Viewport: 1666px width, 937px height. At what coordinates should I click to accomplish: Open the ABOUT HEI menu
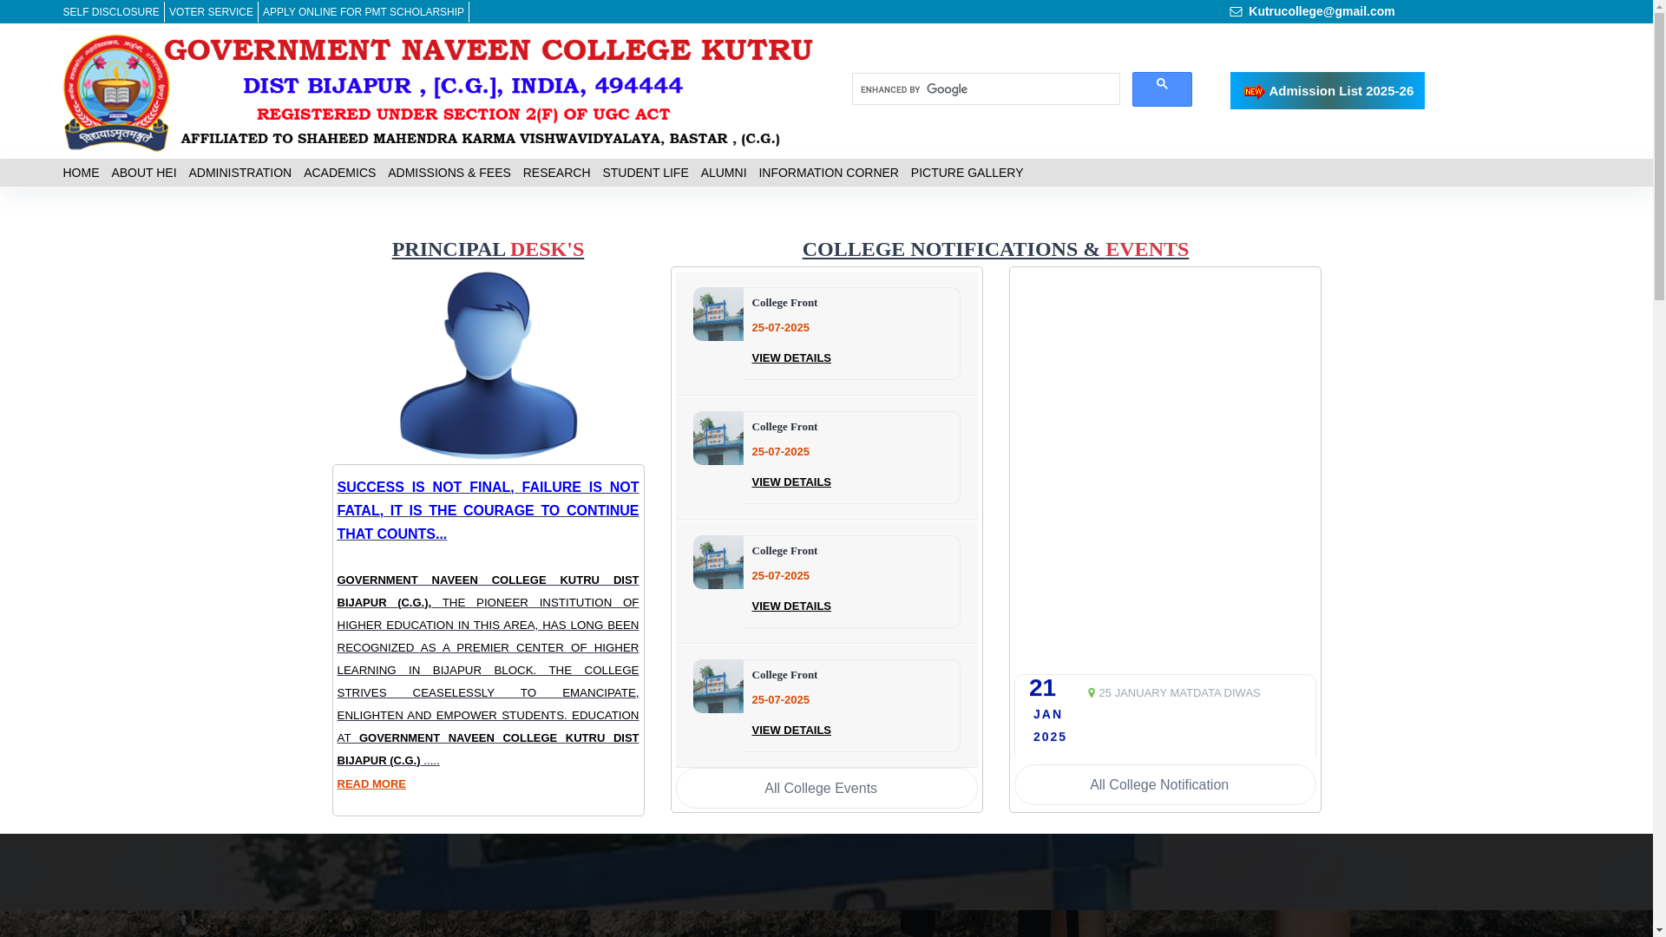click(x=144, y=173)
